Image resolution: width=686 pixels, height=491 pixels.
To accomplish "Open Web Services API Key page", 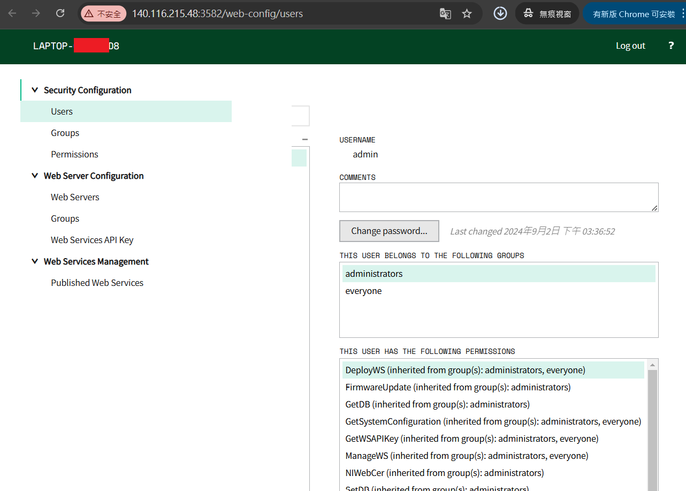I will 92,240.
